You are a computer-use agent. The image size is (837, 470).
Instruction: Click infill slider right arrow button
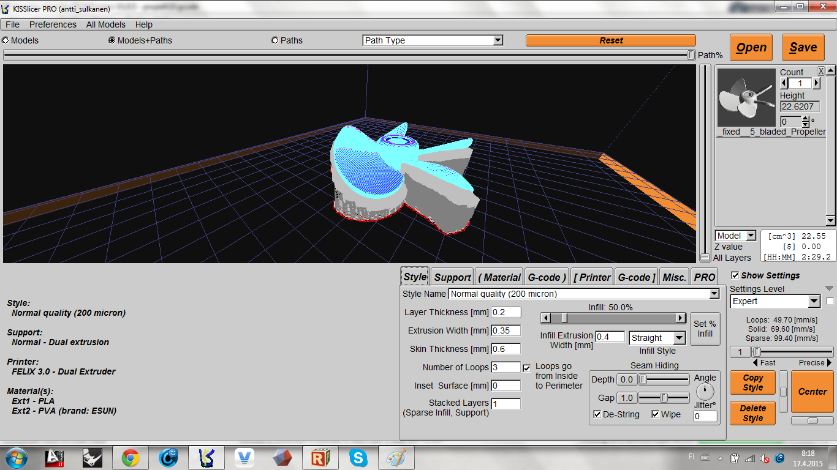click(681, 318)
